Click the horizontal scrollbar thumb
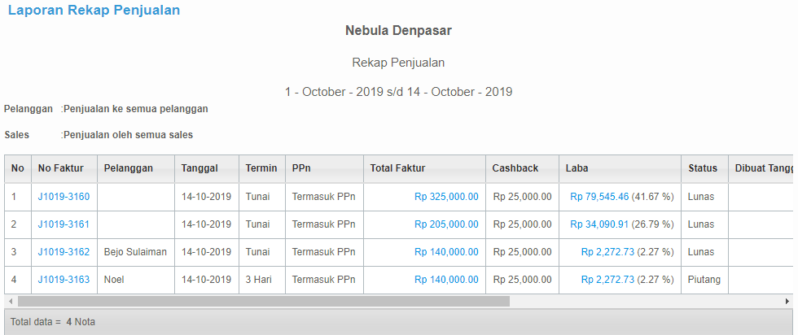 coord(264,302)
